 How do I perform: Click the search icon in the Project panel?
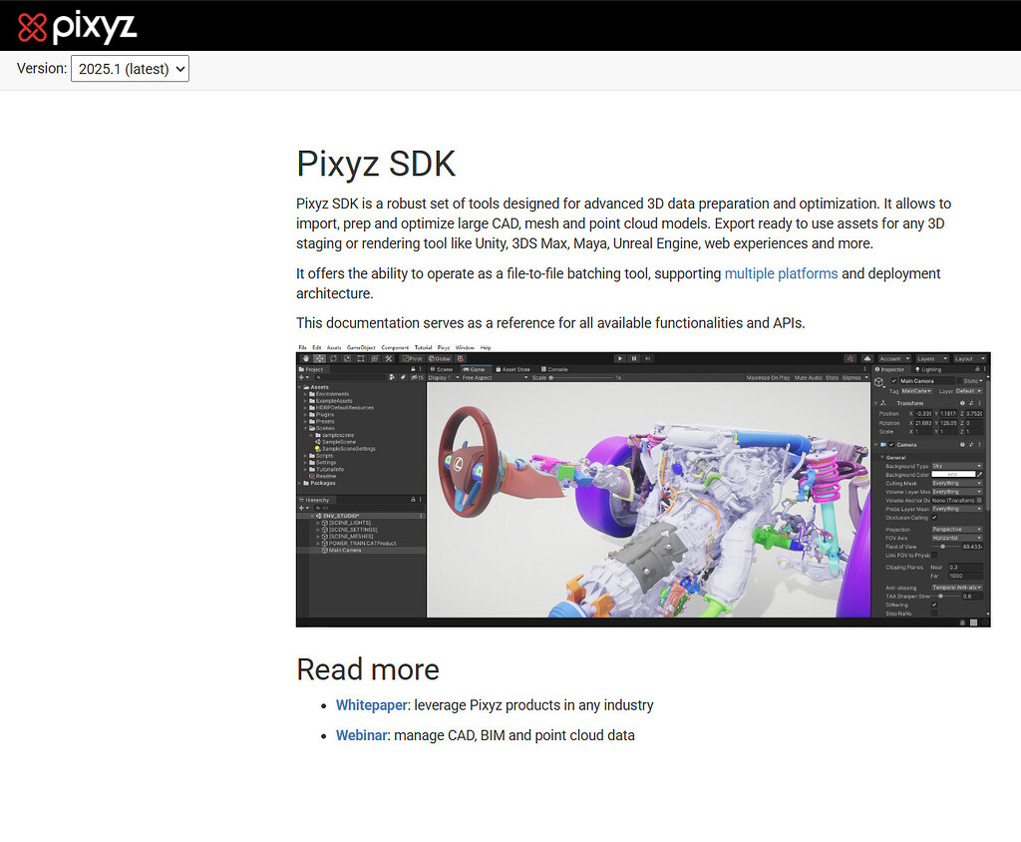[x=317, y=377]
